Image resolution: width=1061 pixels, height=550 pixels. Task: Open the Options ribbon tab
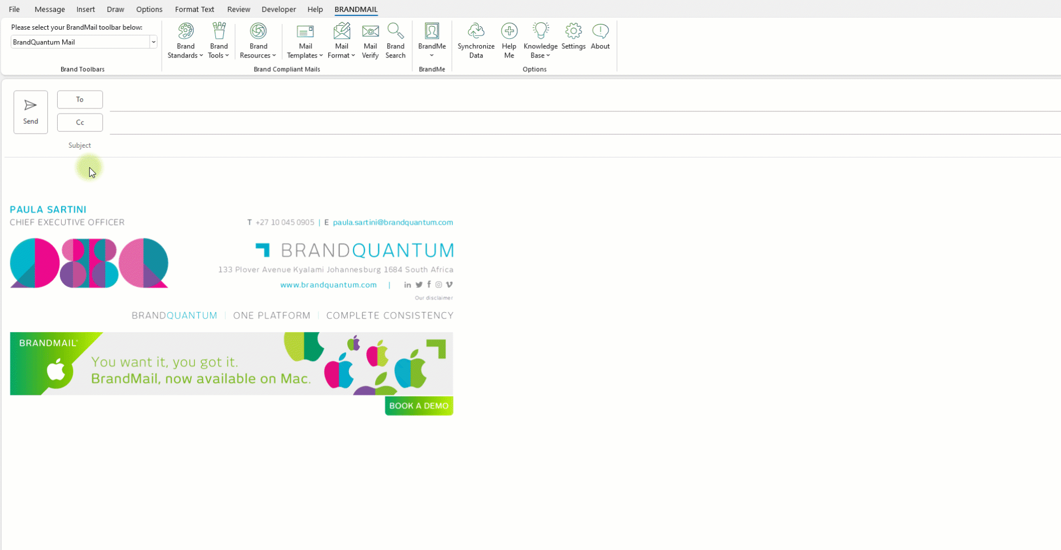click(149, 9)
